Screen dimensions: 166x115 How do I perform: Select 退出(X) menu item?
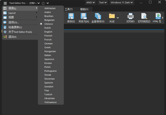click(x=20, y=37)
